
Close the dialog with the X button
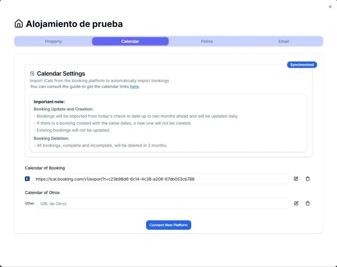click(x=330, y=7)
